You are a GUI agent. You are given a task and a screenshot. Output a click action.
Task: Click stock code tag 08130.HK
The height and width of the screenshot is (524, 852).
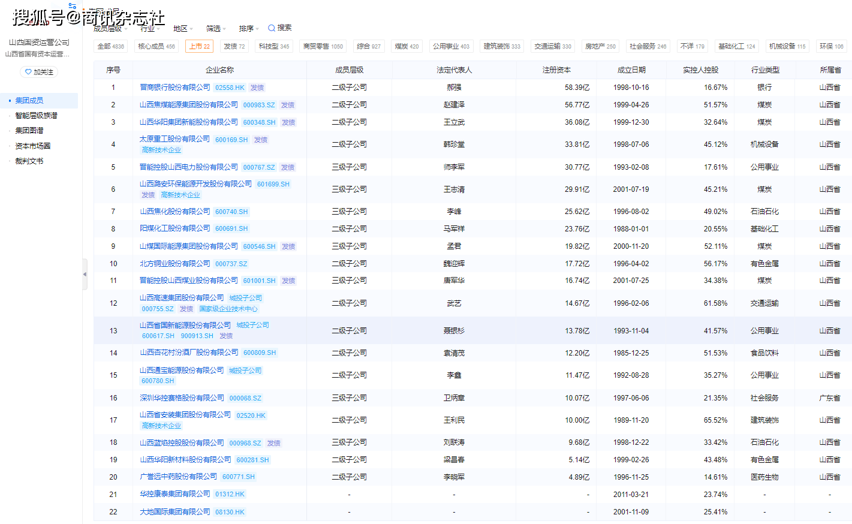point(230,512)
